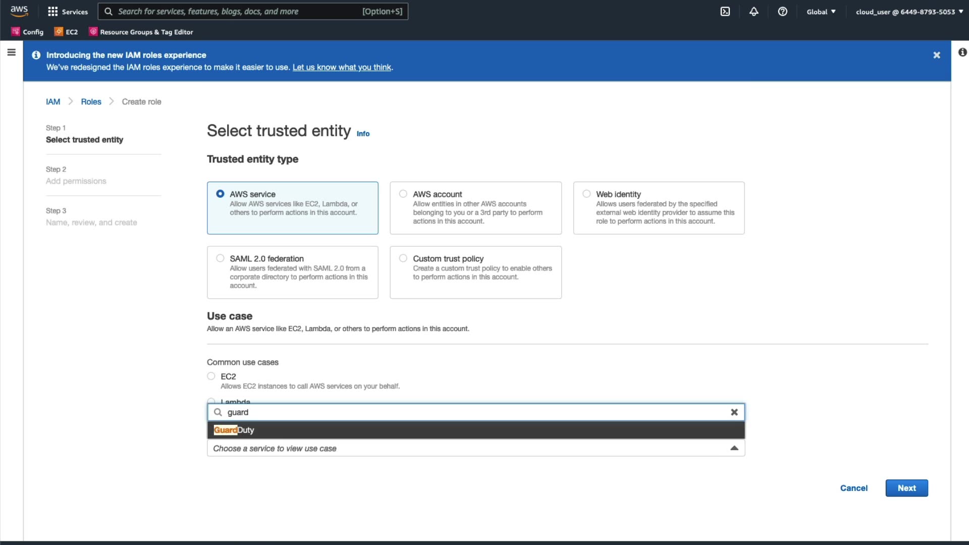
Task: Click the help question mark icon
Action: pos(782,12)
